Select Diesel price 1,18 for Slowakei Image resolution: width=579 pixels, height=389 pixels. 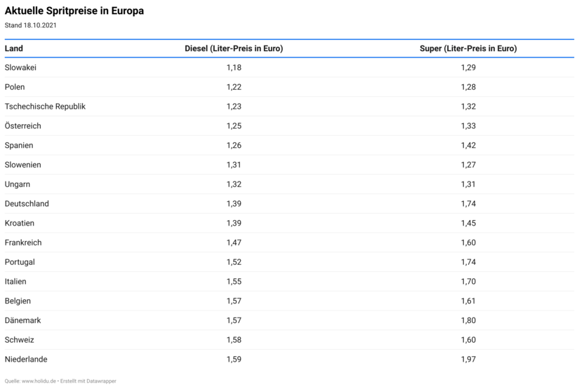click(234, 67)
